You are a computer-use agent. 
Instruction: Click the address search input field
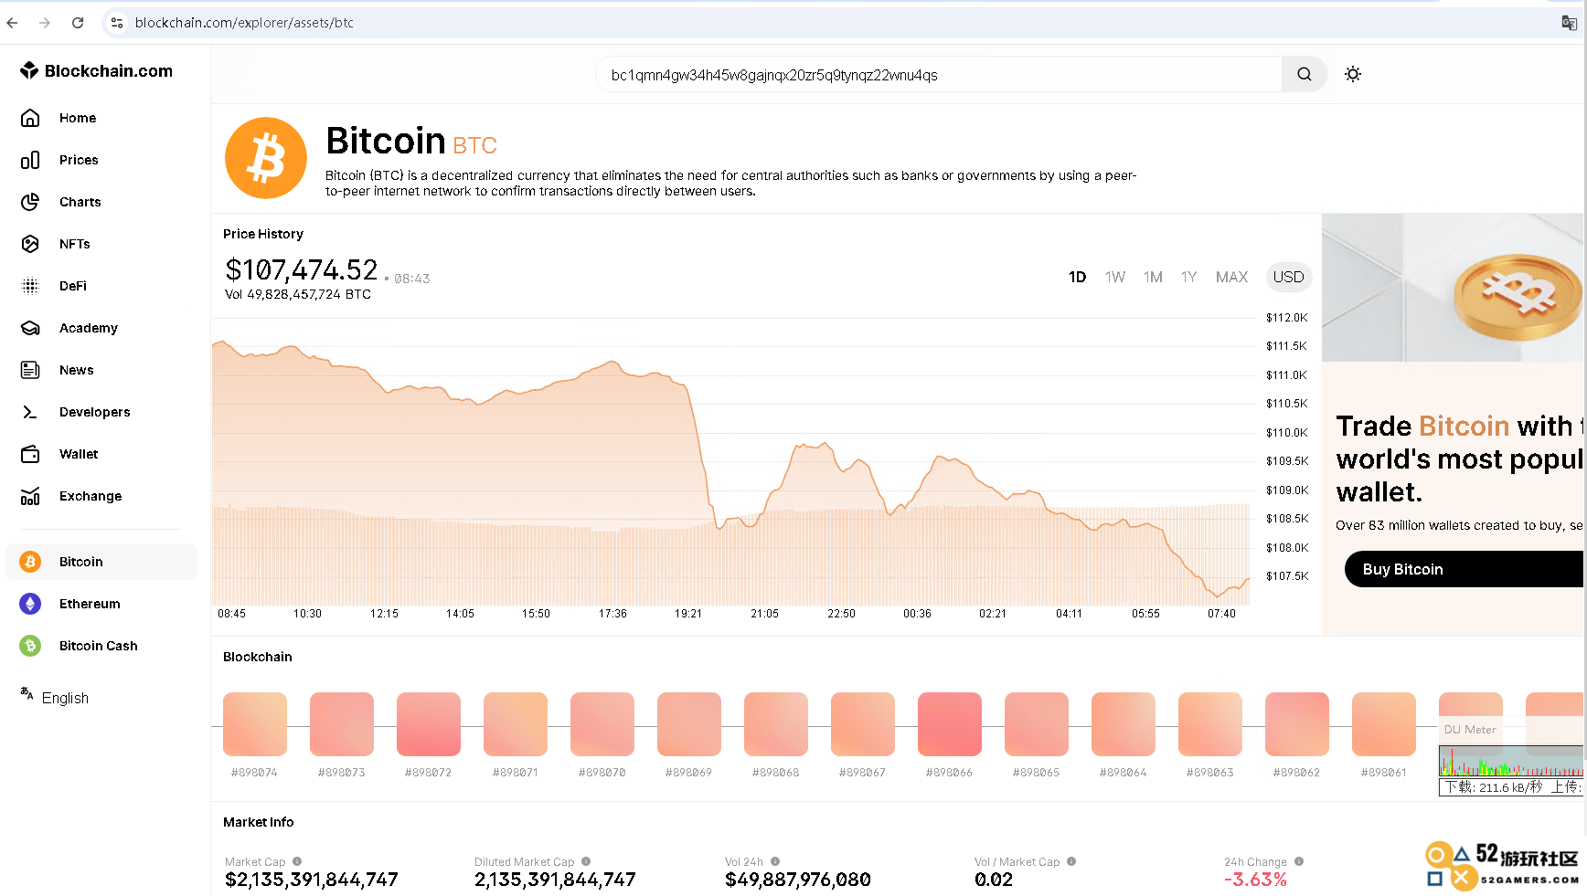(939, 74)
